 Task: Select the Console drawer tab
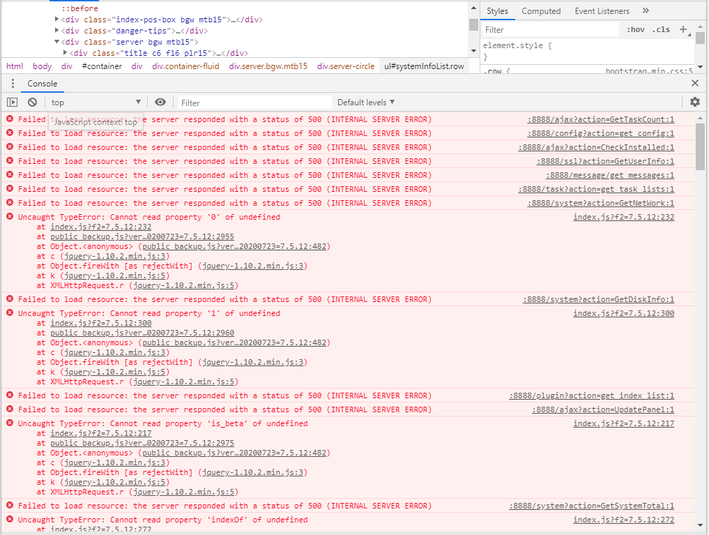[x=42, y=84]
